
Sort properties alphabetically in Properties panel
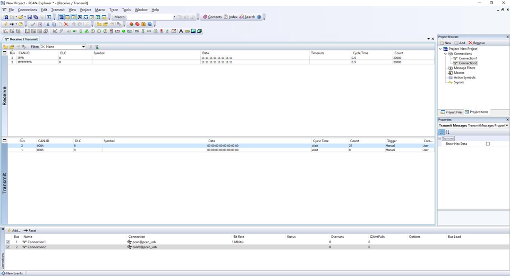click(x=447, y=132)
